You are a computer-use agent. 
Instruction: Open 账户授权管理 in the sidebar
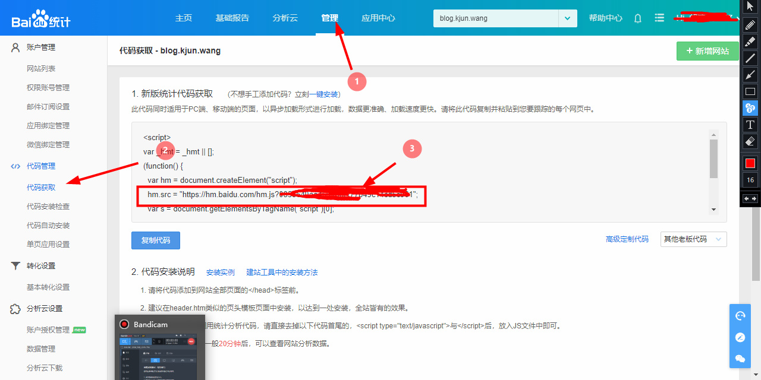(x=48, y=330)
